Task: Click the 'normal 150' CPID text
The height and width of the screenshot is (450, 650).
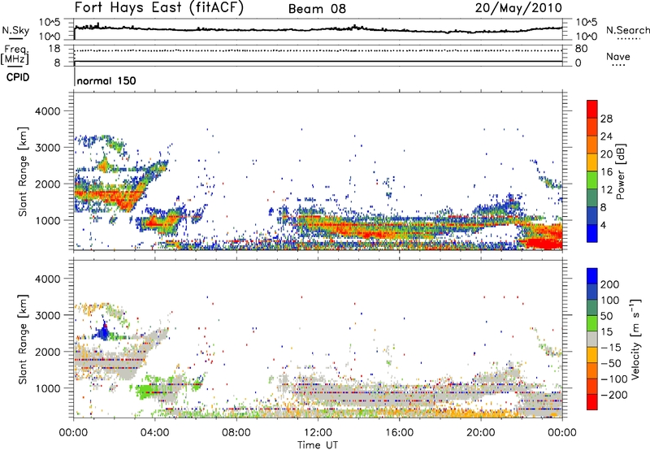Action: coord(106,80)
